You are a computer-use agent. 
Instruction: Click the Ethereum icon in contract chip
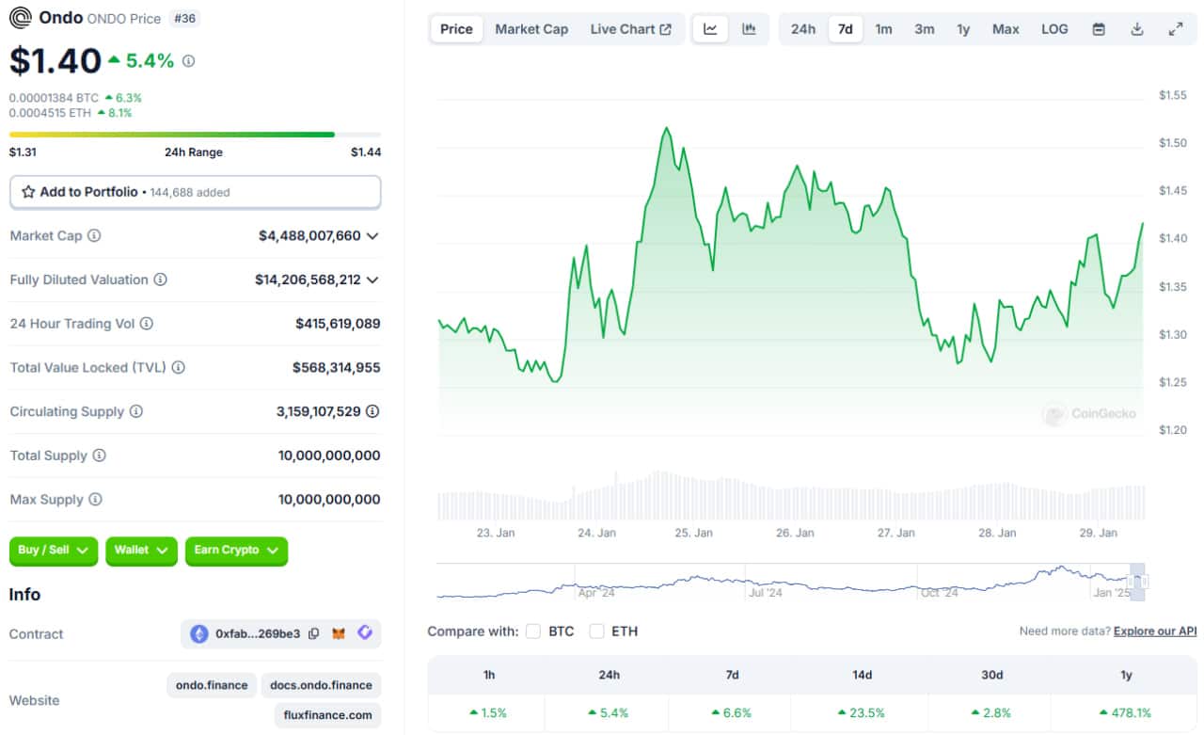tap(199, 634)
